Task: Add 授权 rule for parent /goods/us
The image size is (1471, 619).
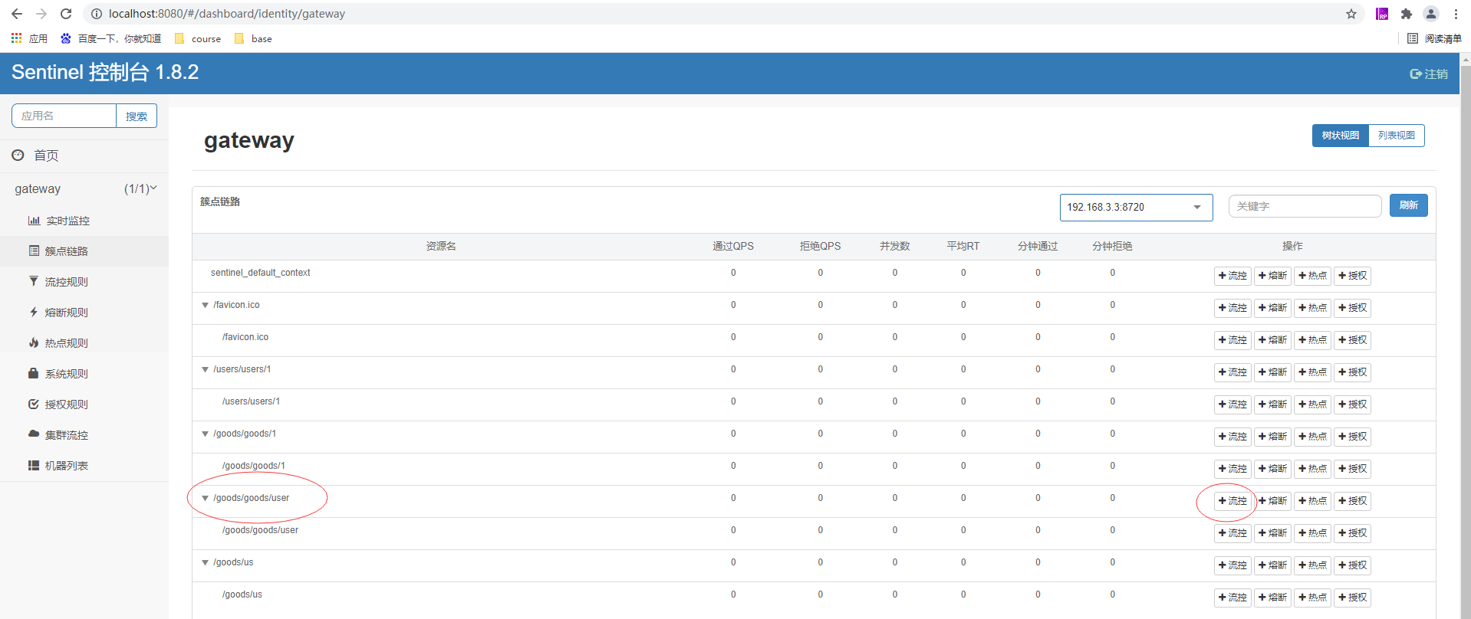Action: [x=1352, y=565]
